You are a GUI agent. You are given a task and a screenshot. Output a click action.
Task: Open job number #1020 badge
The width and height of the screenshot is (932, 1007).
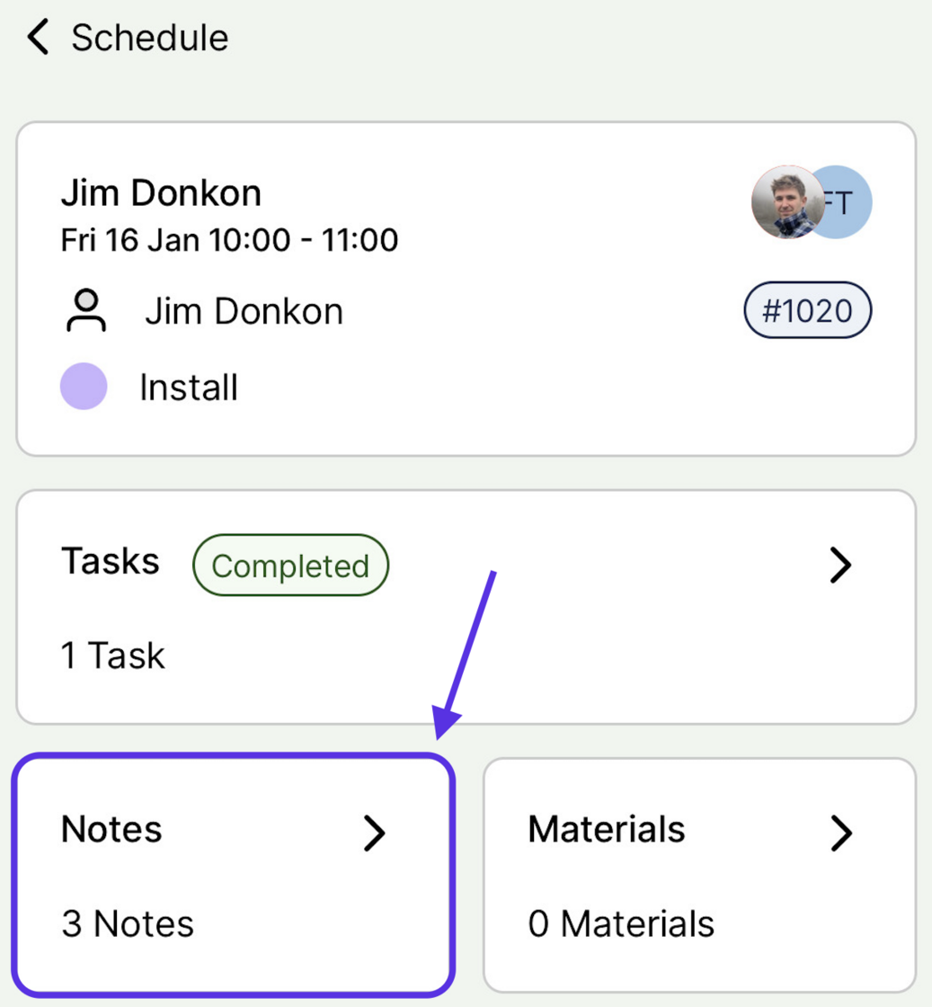point(807,311)
